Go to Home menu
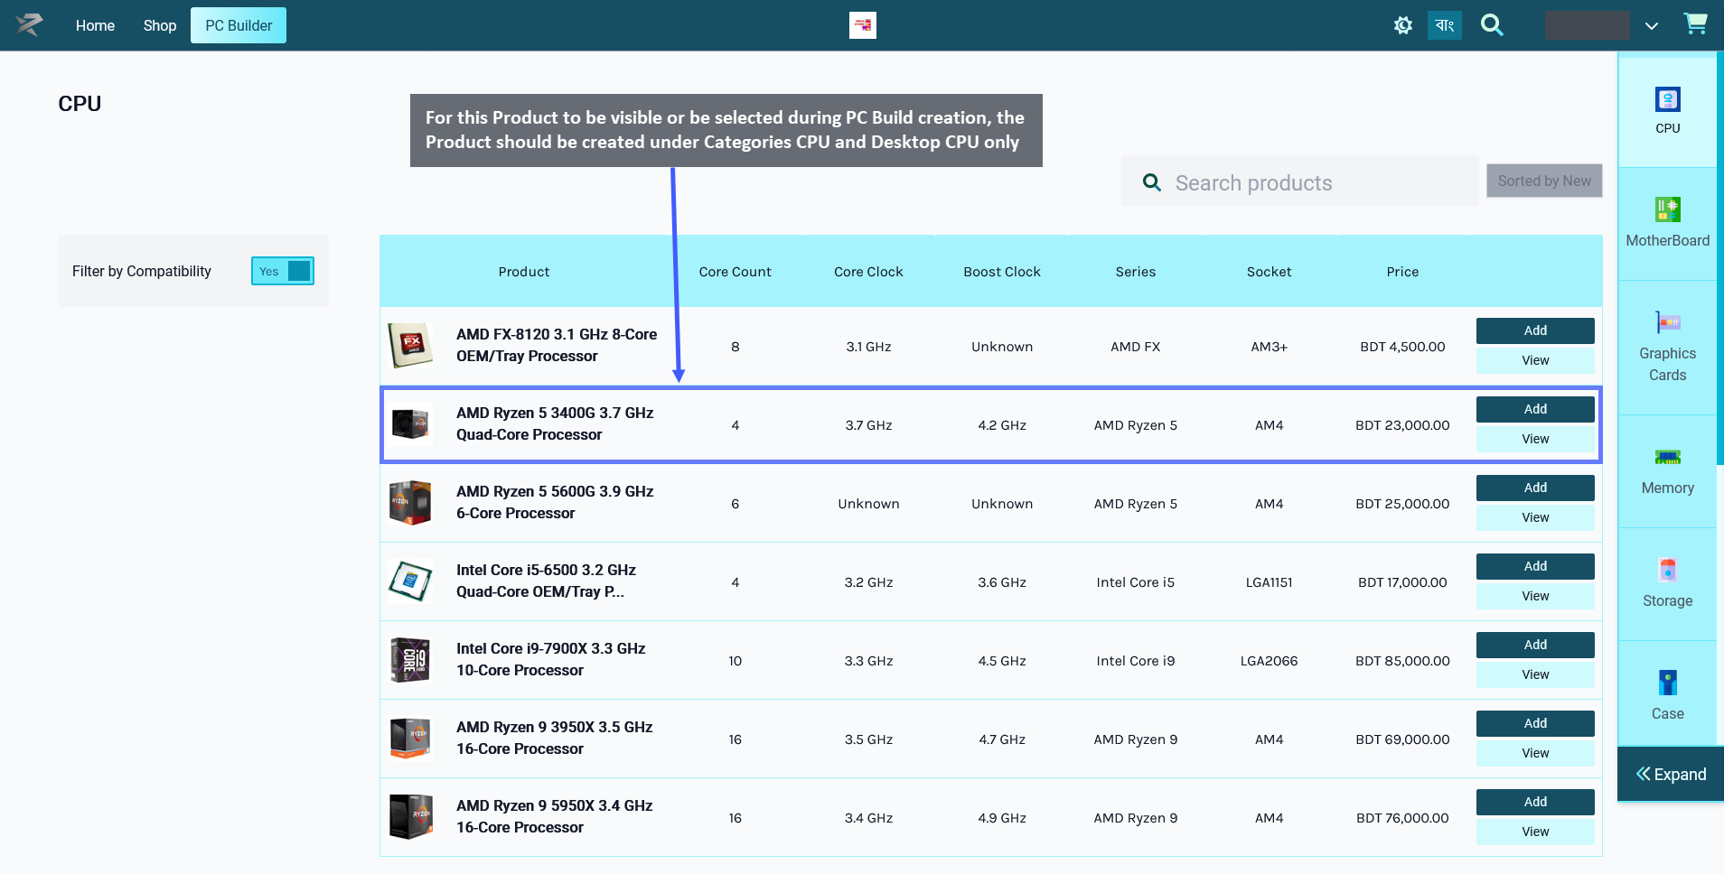The height and width of the screenshot is (874, 1724). (95, 25)
